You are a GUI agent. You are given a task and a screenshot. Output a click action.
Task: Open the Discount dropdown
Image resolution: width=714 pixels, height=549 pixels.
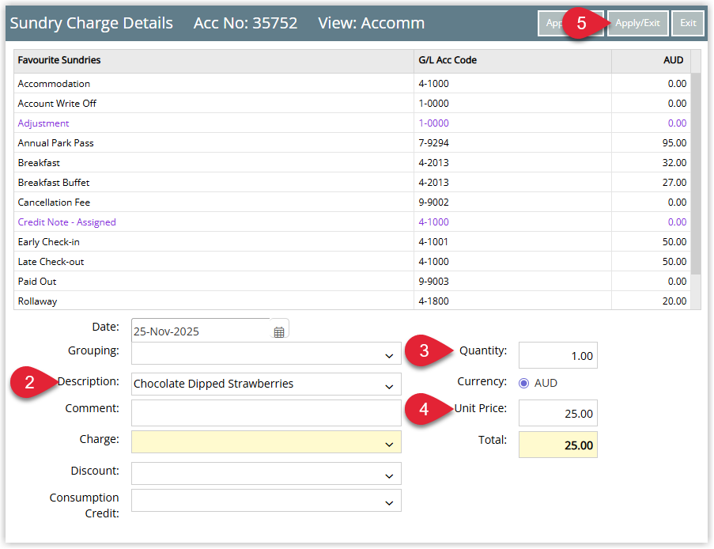[389, 476]
